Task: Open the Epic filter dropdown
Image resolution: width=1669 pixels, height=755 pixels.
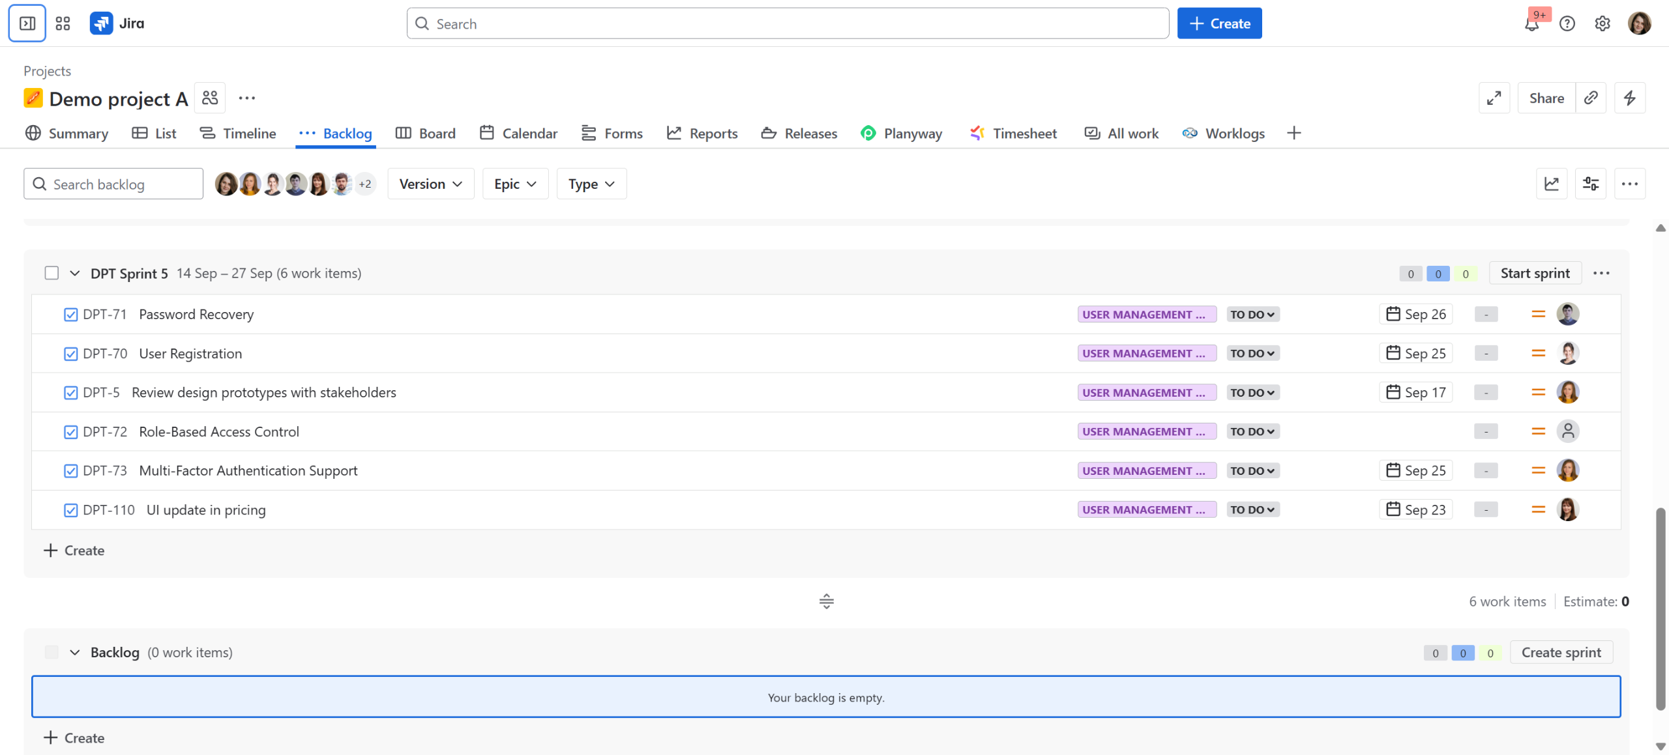Action: pyautogui.click(x=515, y=184)
